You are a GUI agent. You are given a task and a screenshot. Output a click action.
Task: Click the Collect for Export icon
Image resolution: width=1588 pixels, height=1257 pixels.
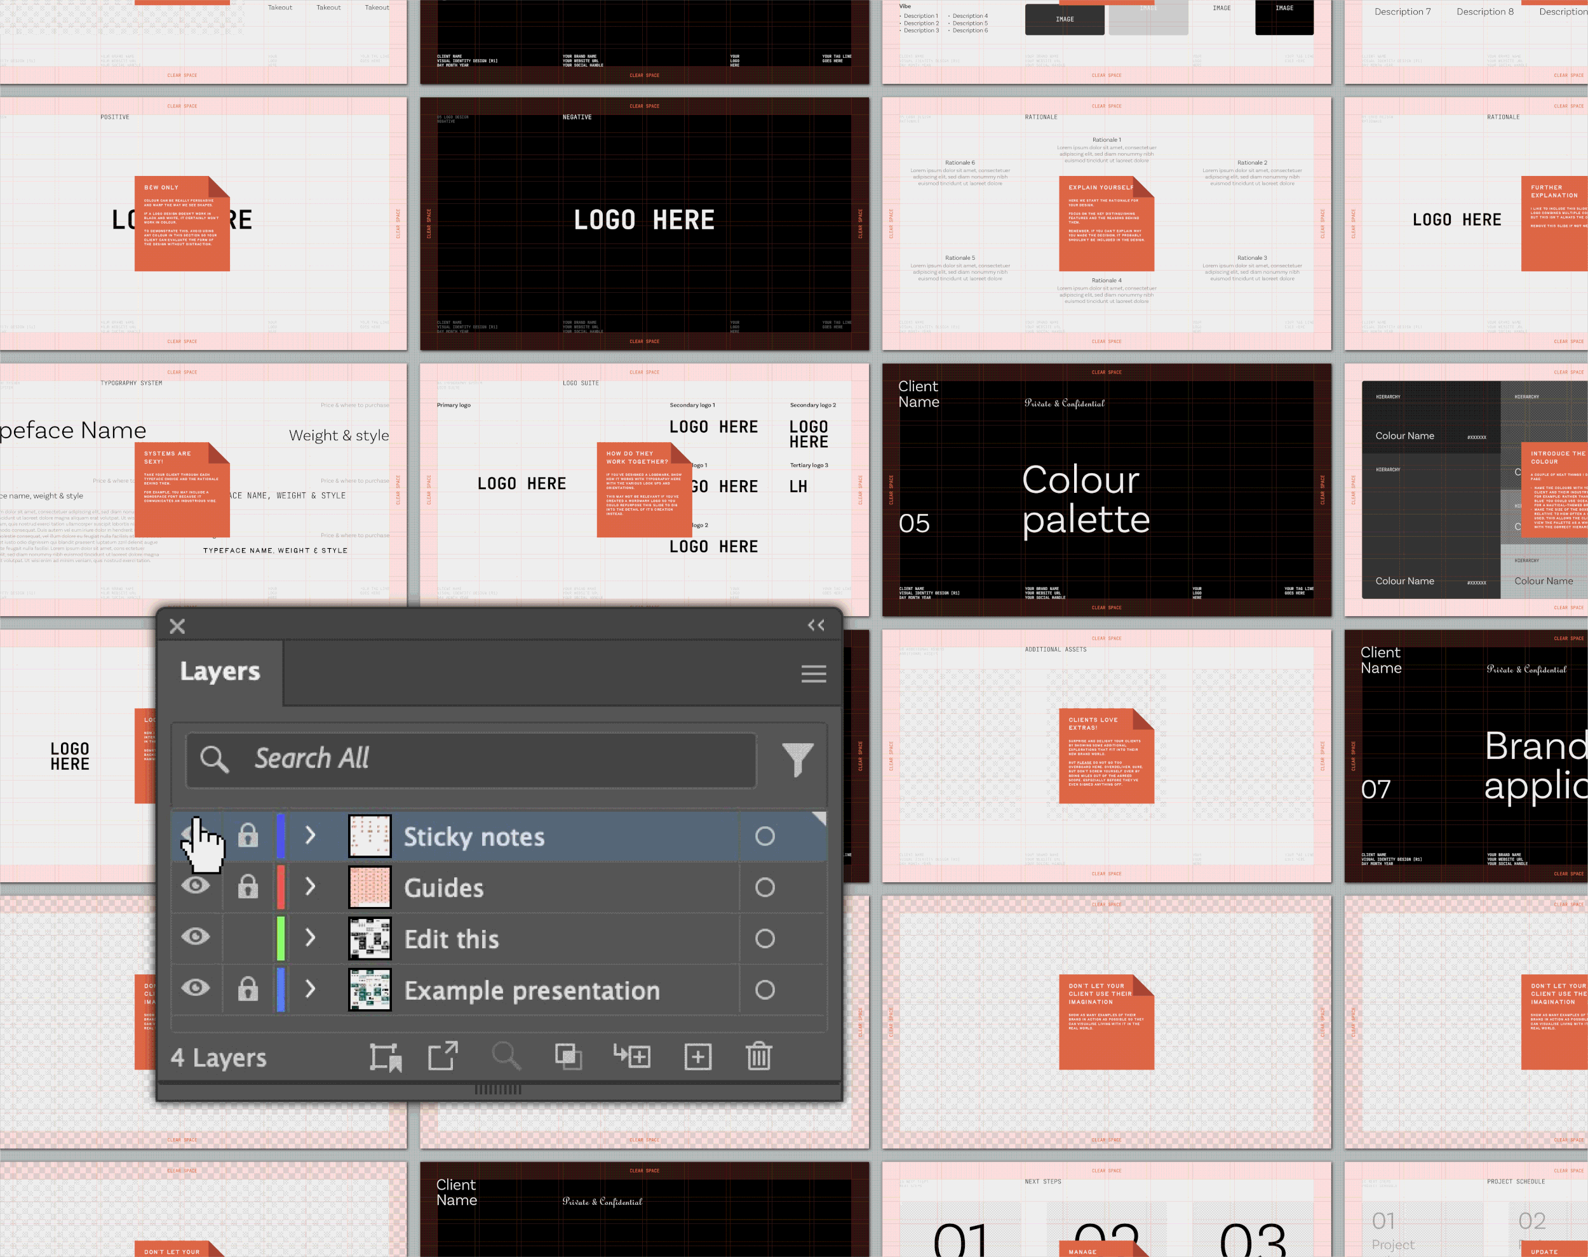pos(385,1057)
